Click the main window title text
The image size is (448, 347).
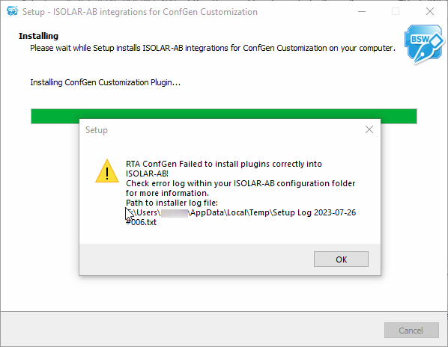tap(140, 12)
